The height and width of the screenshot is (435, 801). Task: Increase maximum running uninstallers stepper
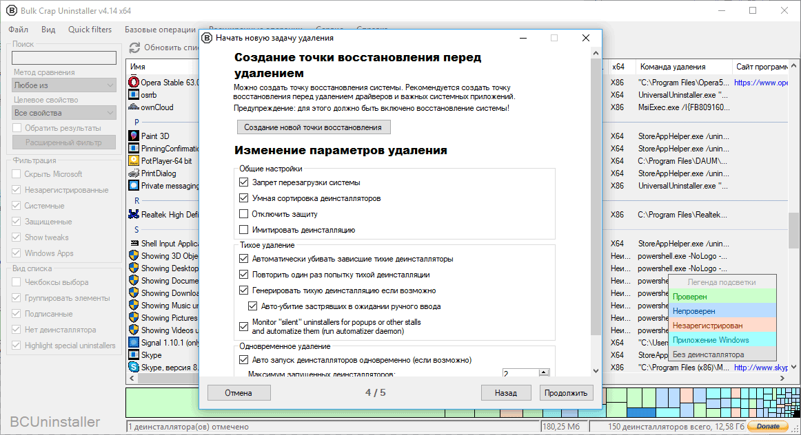coord(544,372)
